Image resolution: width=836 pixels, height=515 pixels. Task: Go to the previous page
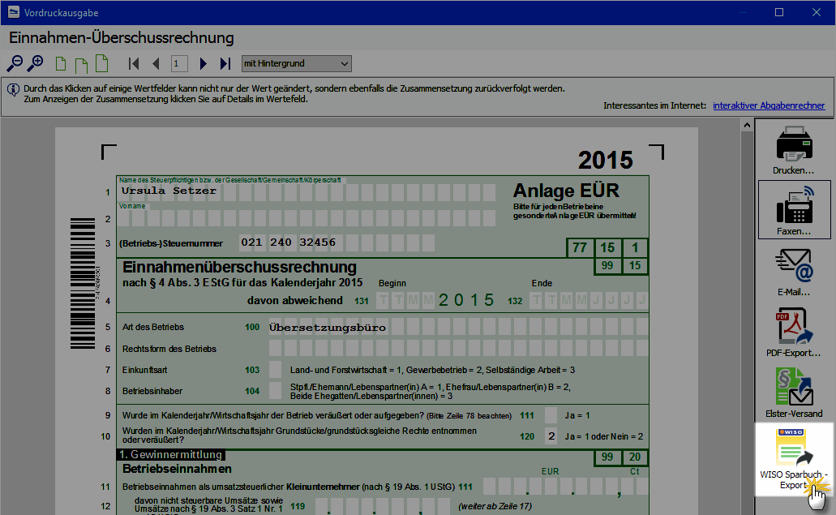point(156,64)
